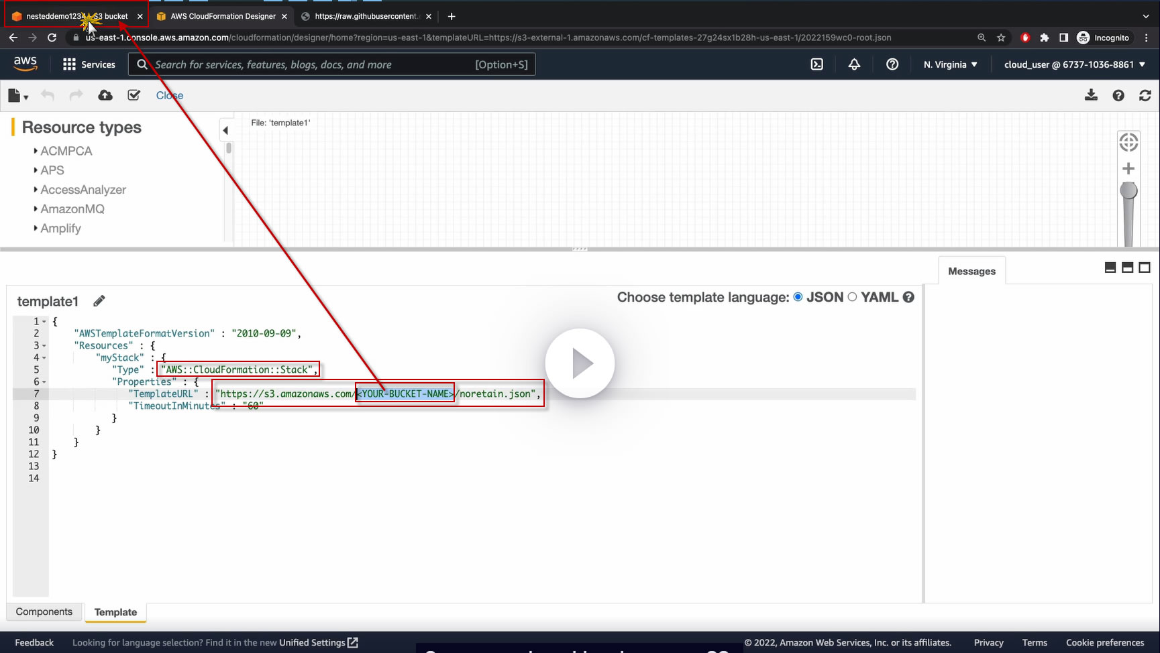
Task: Click the Create stack cloud upload icon
Action: (105, 95)
